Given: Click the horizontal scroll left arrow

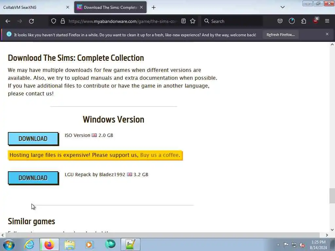Looking at the screenshot, I should click(x=3, y=235).
